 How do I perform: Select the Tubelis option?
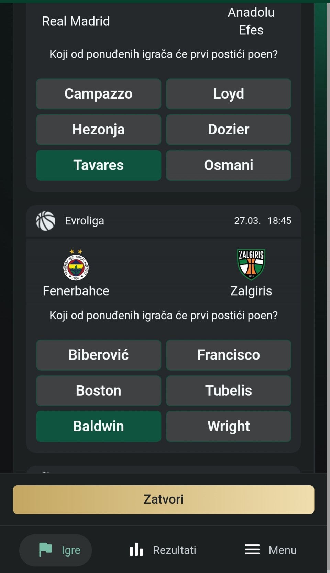tap(229, 391)
